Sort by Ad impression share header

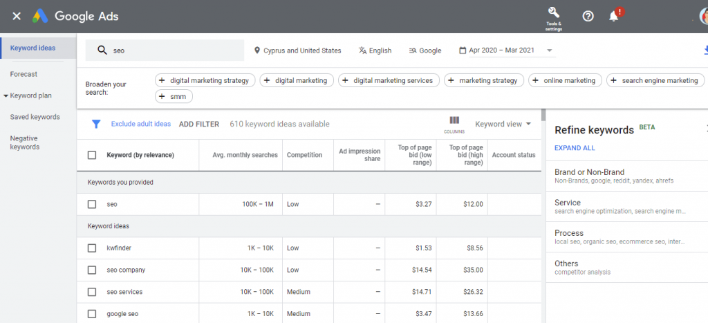click(360, 155)
